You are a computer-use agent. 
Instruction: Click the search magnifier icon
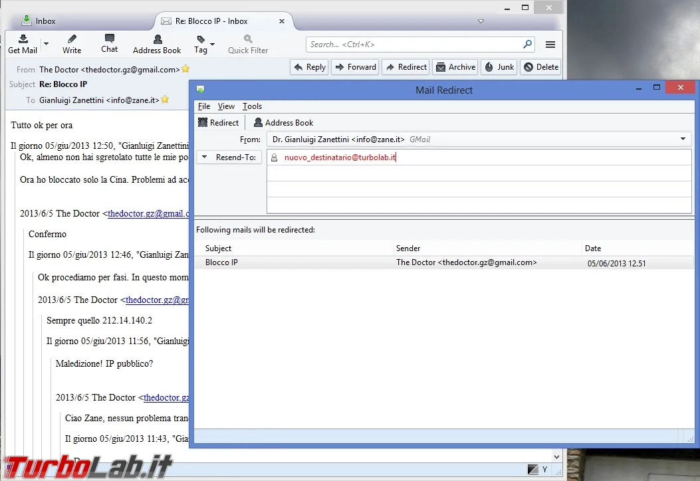527,44
